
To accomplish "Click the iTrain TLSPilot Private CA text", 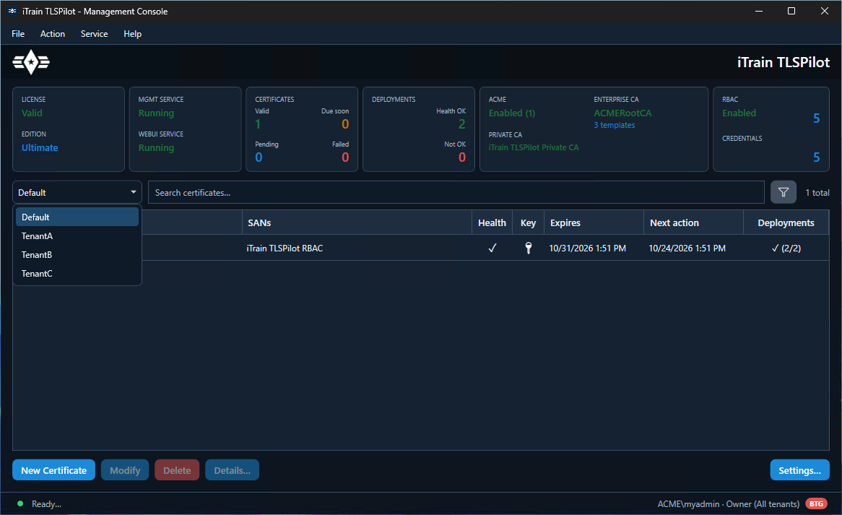I will coord(534,147).
